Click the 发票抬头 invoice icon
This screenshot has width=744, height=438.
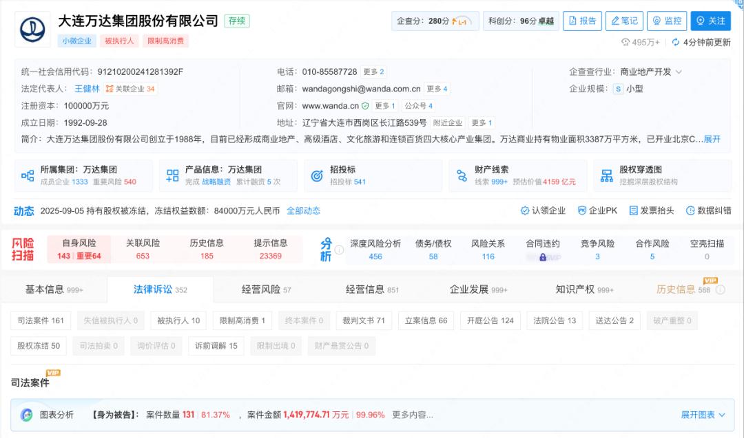(634, 210)
